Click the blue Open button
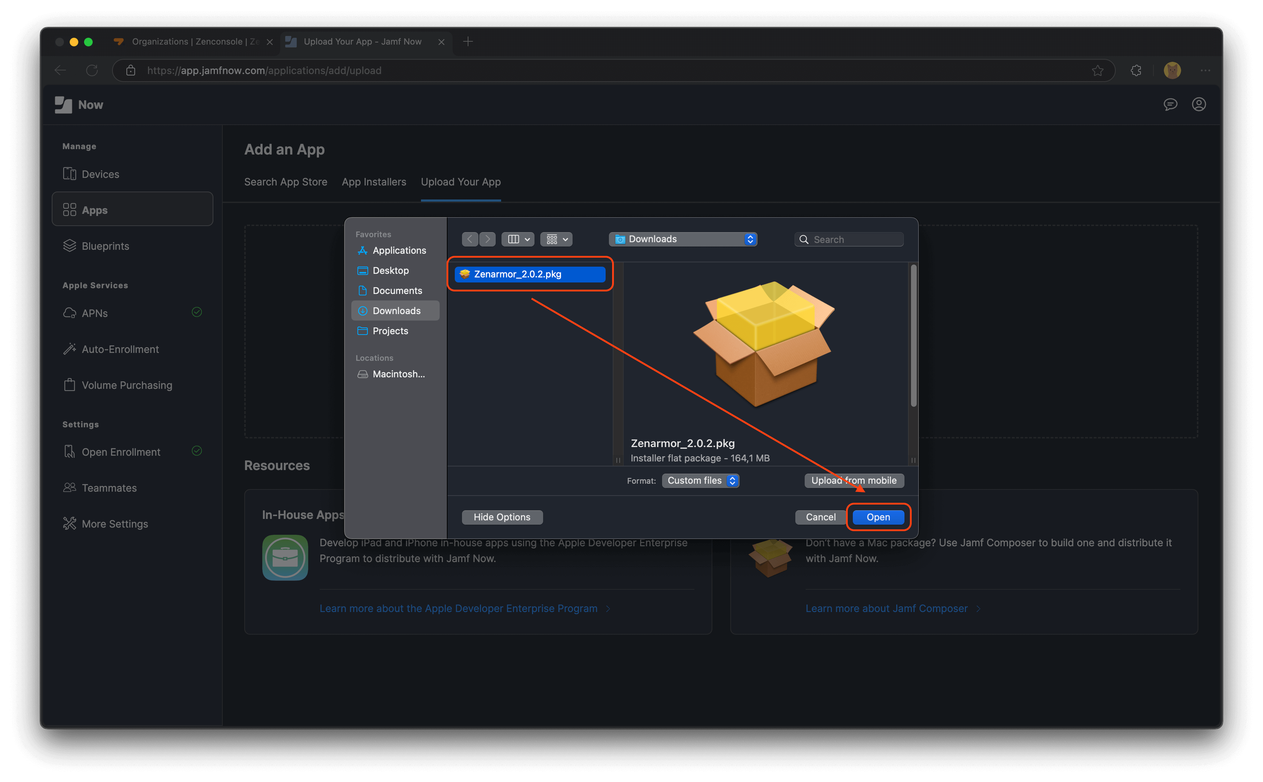 [x=878, y=517]
